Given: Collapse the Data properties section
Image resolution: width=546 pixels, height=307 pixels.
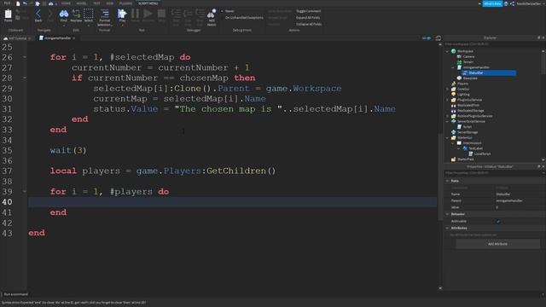Looking at the screenshot, I should (x=447, y=181).
